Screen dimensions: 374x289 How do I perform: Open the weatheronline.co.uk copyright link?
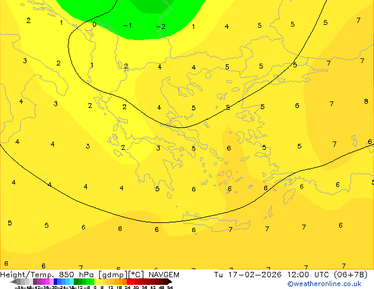pyautogui.click(x=324, y=284)
